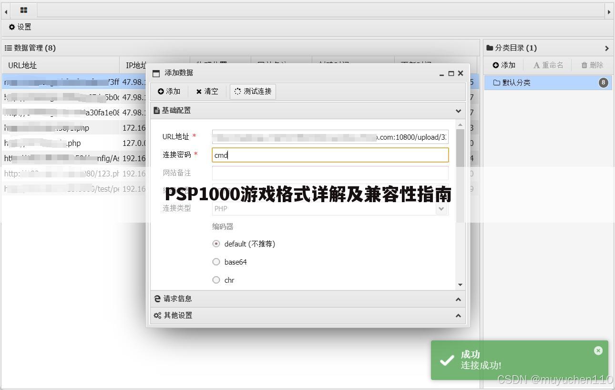Viewport: 615px width, 390px height.
Task: Maximize the 添加数据 dialog
Action: click(451, 73)
